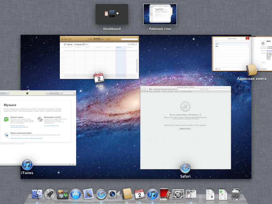
Task: Click Найти файлы MP3 и AAC link in iTunes
Action: (26, 138)
